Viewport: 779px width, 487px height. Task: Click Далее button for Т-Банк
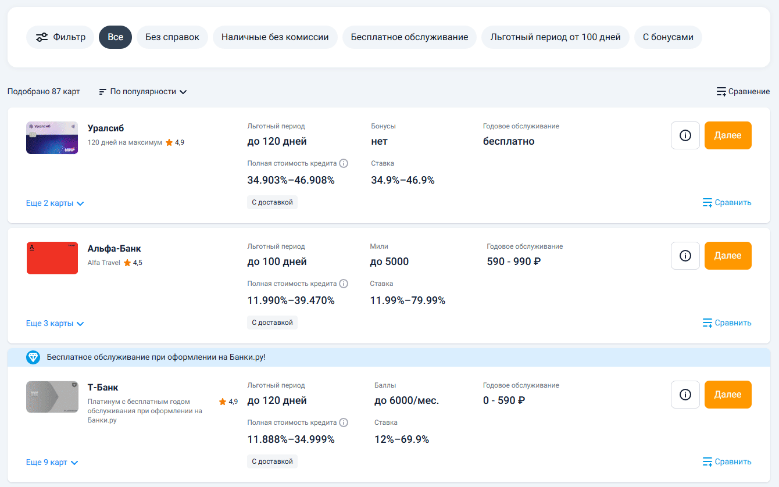tap(728, 395)
